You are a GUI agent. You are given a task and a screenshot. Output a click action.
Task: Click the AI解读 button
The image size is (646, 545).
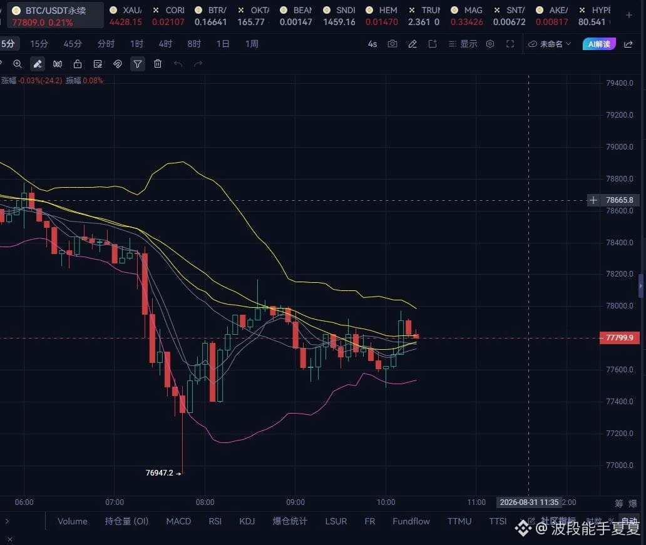(x=599, y=44)
